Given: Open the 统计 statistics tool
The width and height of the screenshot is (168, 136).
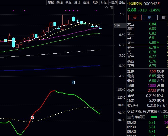Looking at the screenshot, I should click(77, 3).
